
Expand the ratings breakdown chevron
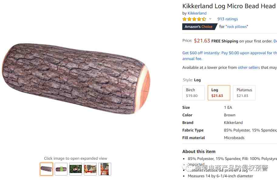(210, 19)
